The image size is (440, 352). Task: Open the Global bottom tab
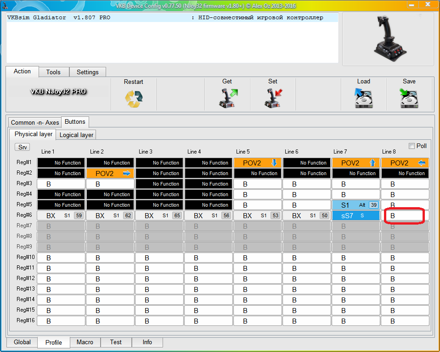[22, 342]
